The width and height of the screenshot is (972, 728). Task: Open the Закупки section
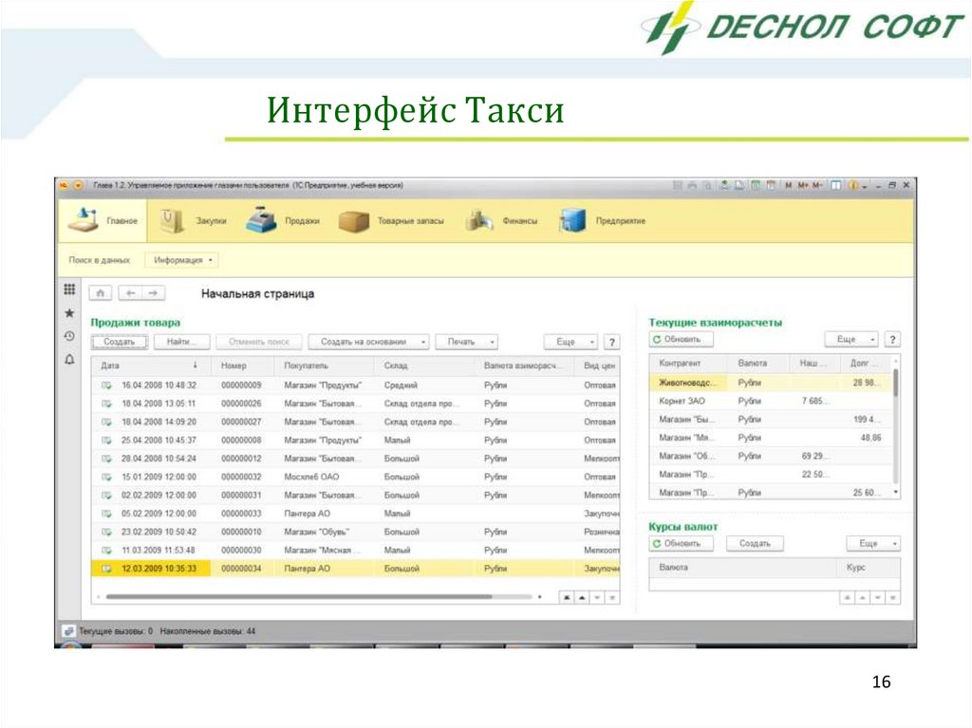(x=194, y=221)
